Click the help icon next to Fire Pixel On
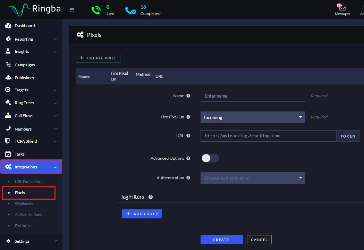 pyautogui.click(x=188, y=117)
